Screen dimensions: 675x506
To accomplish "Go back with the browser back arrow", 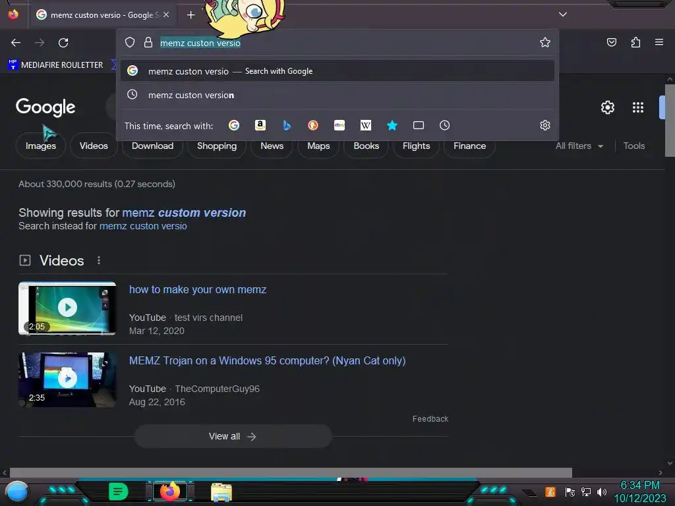I will [x=16, y=43].
